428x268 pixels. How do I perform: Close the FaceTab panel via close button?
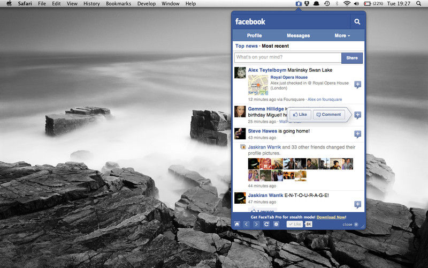tap(350, 225)
